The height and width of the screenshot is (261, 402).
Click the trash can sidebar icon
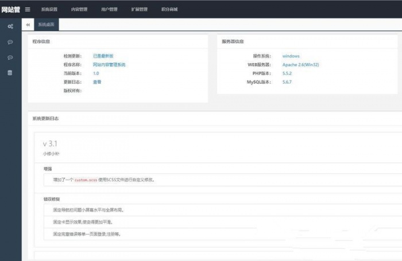(x=10, y=73)
